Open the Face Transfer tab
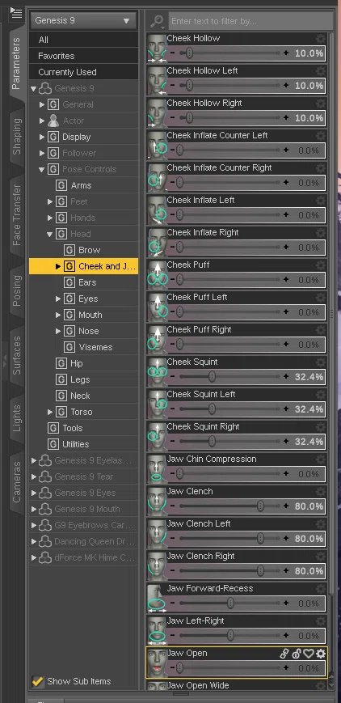 coord(16,214)
